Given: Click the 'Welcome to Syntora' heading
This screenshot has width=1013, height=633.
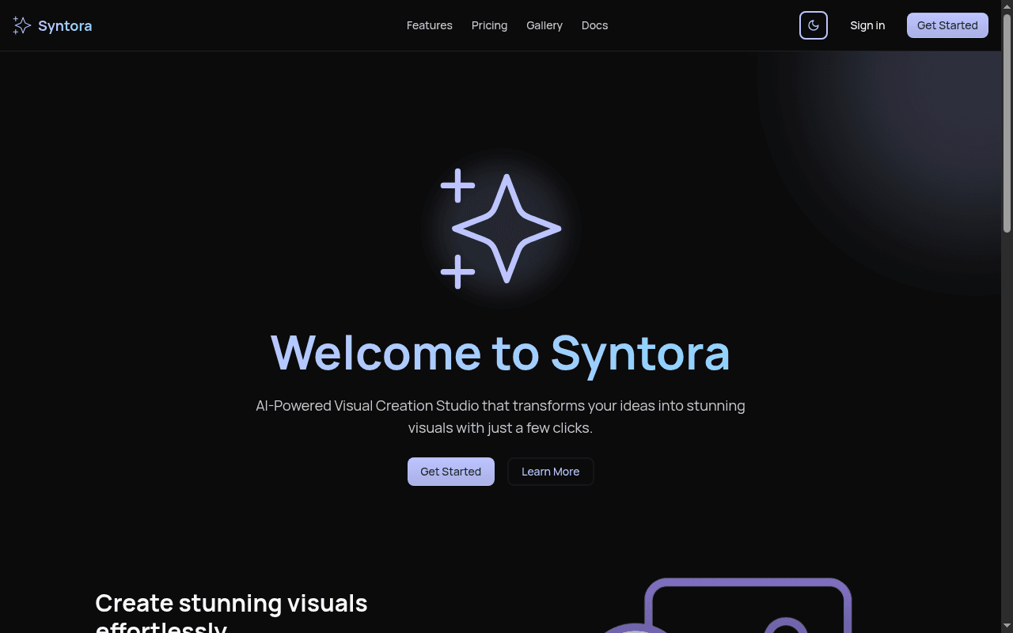Looking at the screenshot, I should pos(500,353).
